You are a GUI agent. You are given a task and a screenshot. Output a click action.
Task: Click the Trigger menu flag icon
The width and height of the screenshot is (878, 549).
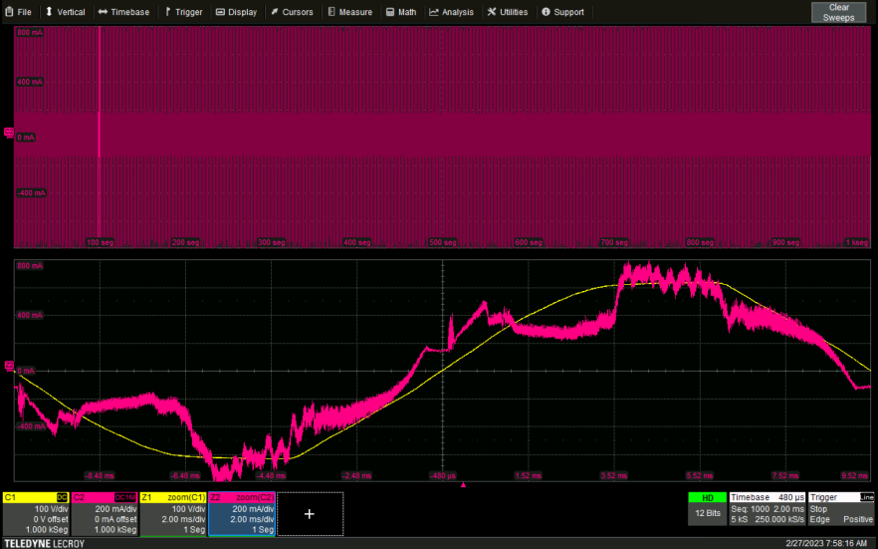(x=167, y=12)
